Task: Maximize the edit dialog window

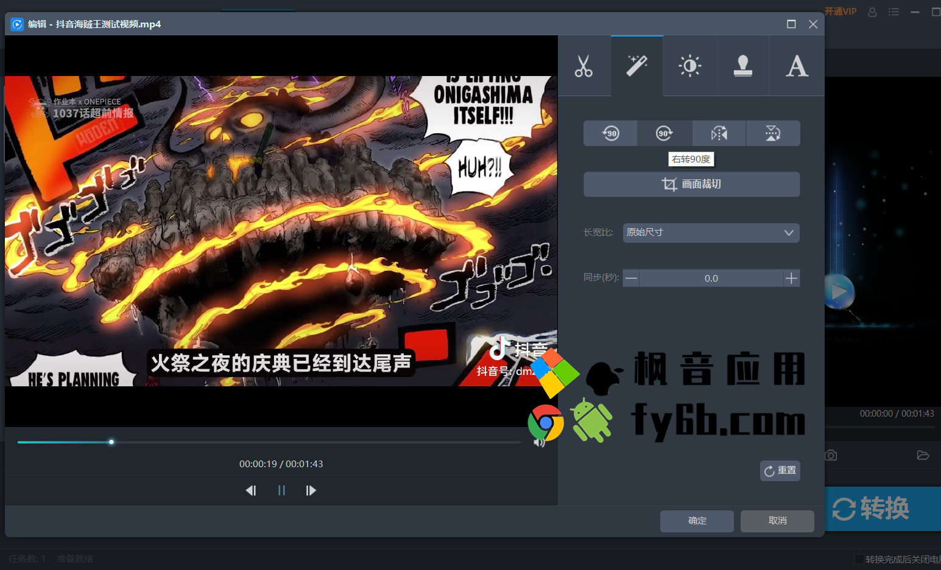Action: 791,24
